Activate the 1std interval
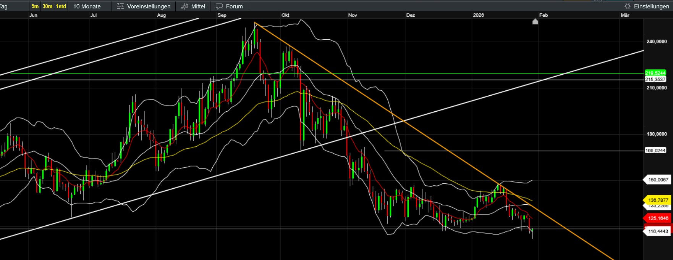 [61, 6]
